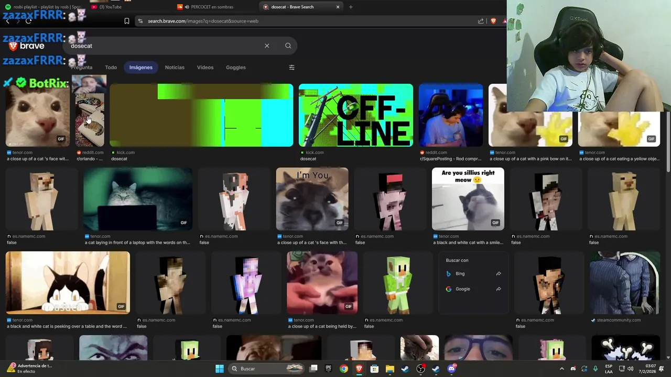Click the Discord icon in system tray

tap(573, 369)
